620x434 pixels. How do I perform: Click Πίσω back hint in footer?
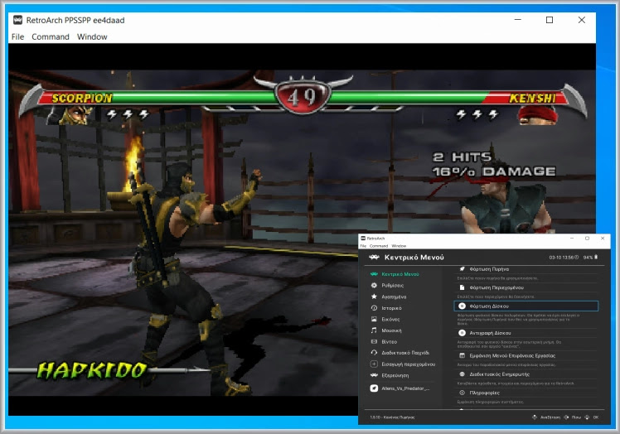[573, 417]
